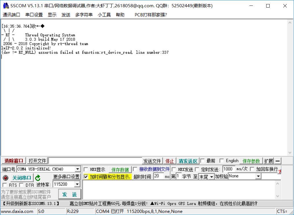Image resolution: width=294 pixels, height=215 pixels.
Task: Click the send text area
Action: pyautogui.click(x=179, y=190)
